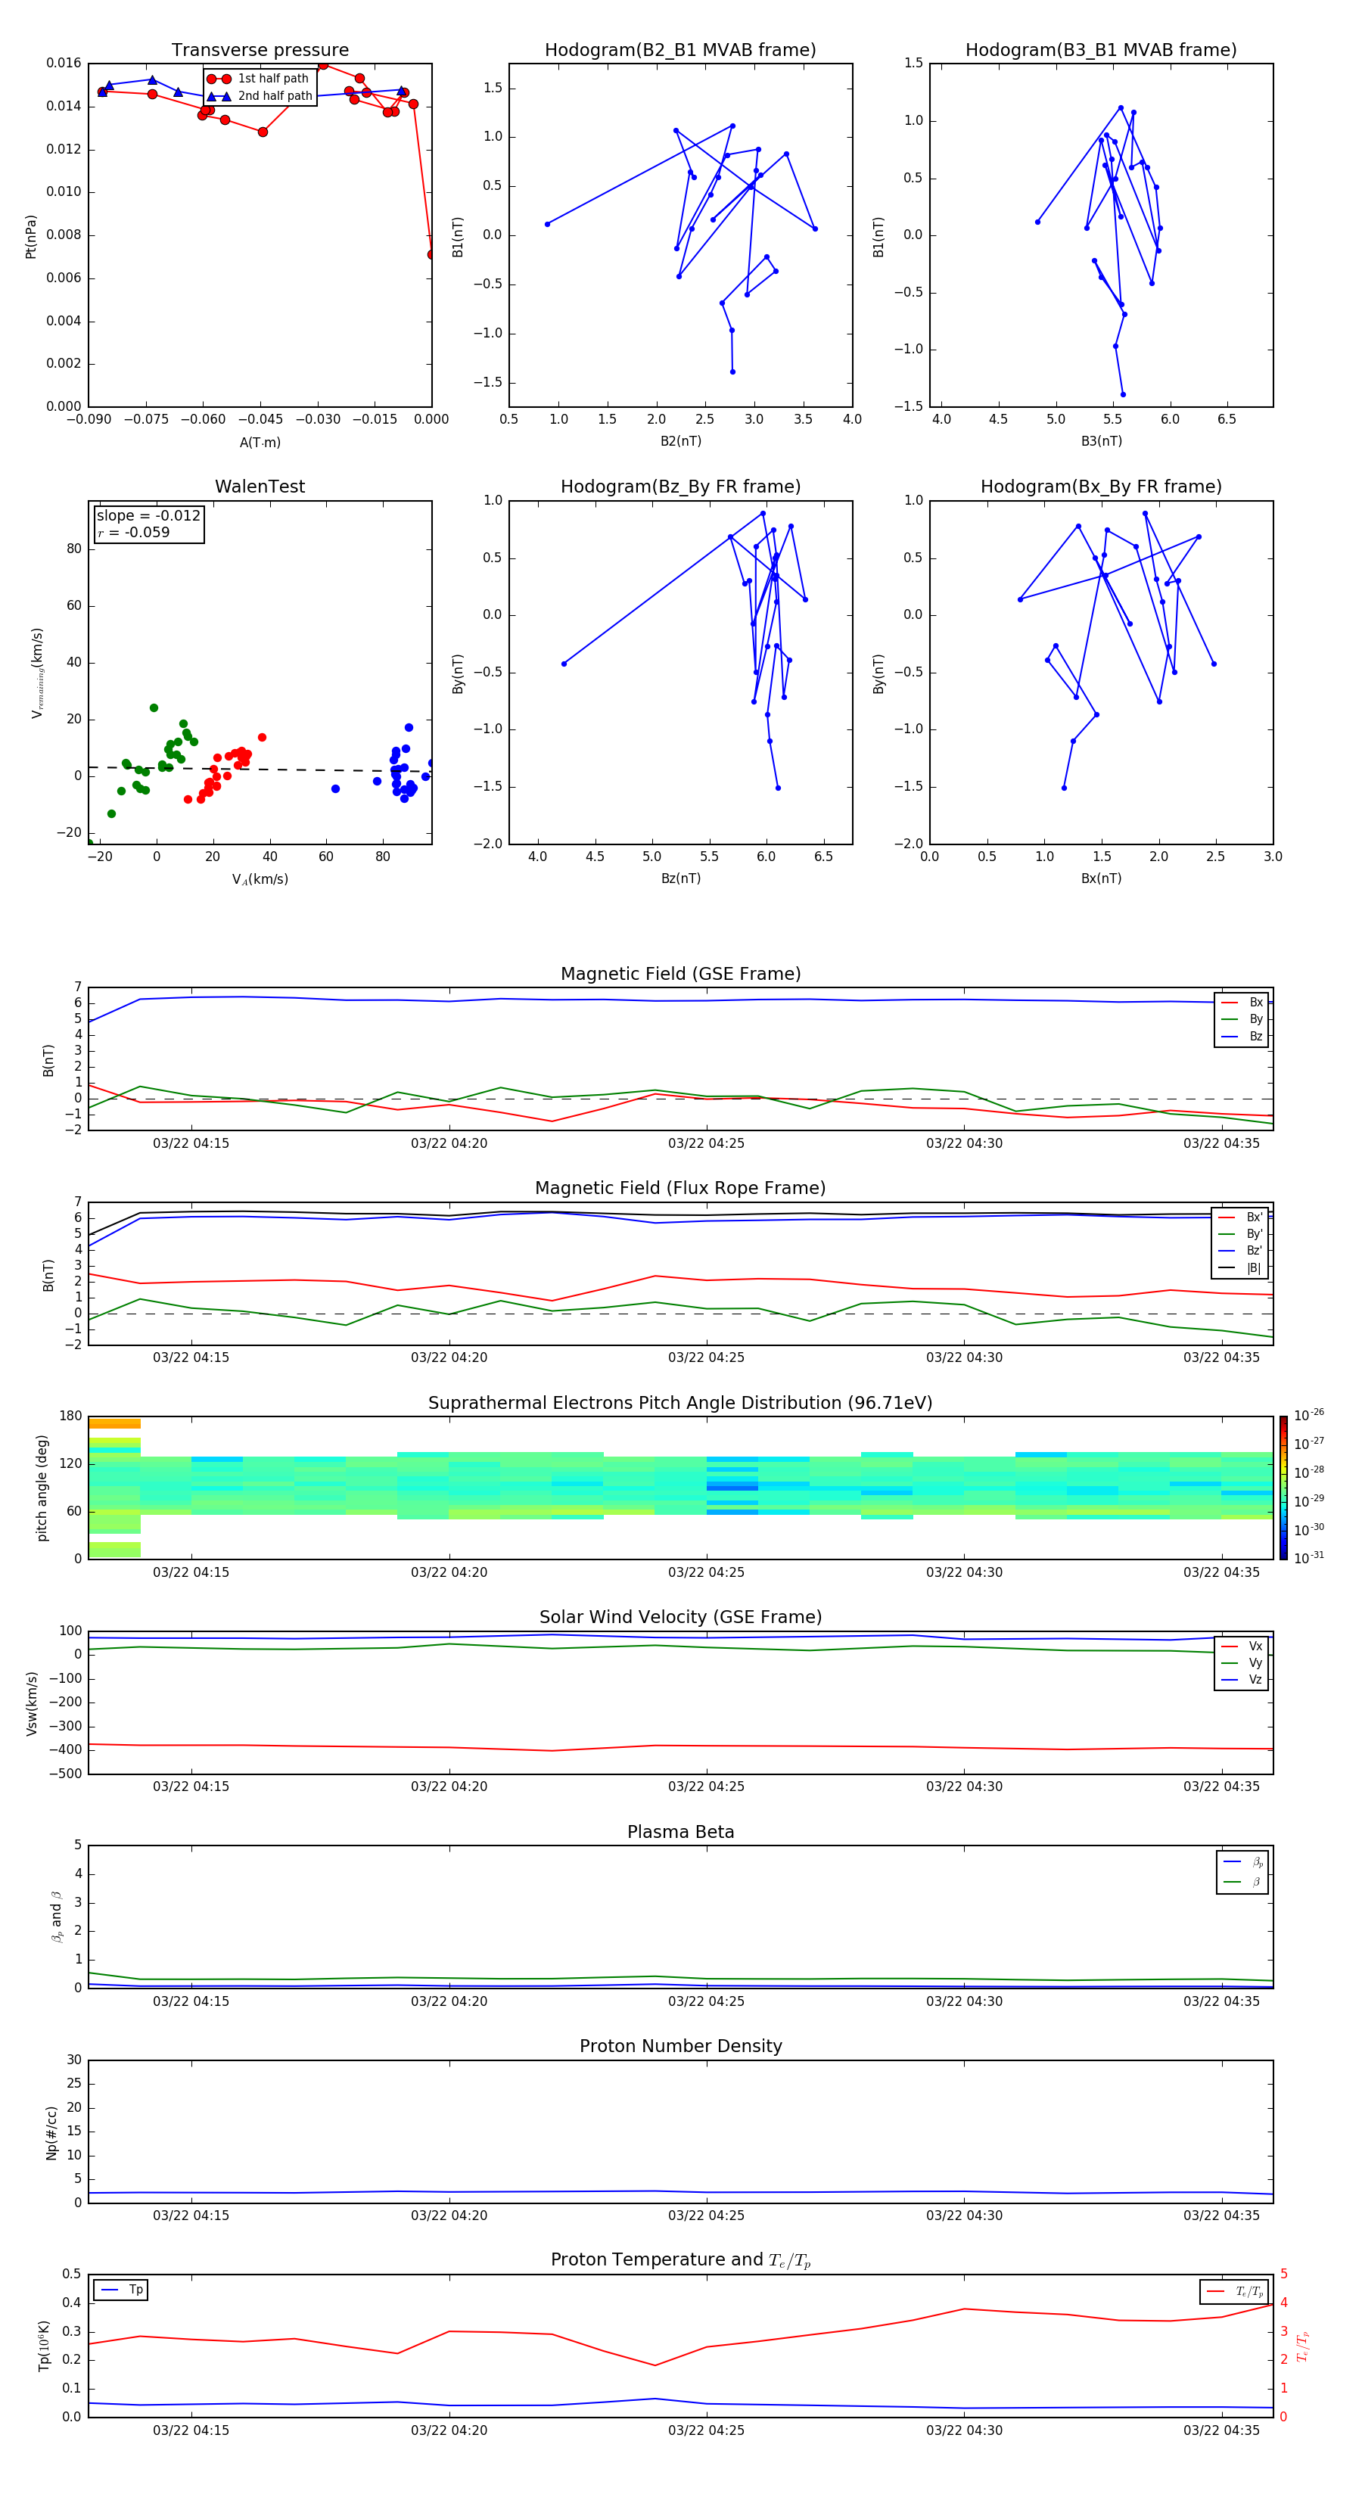Click the 'B3(nT)' x-axis label
This screenshot has width=1362, height=2497.
pos(1101,441)
